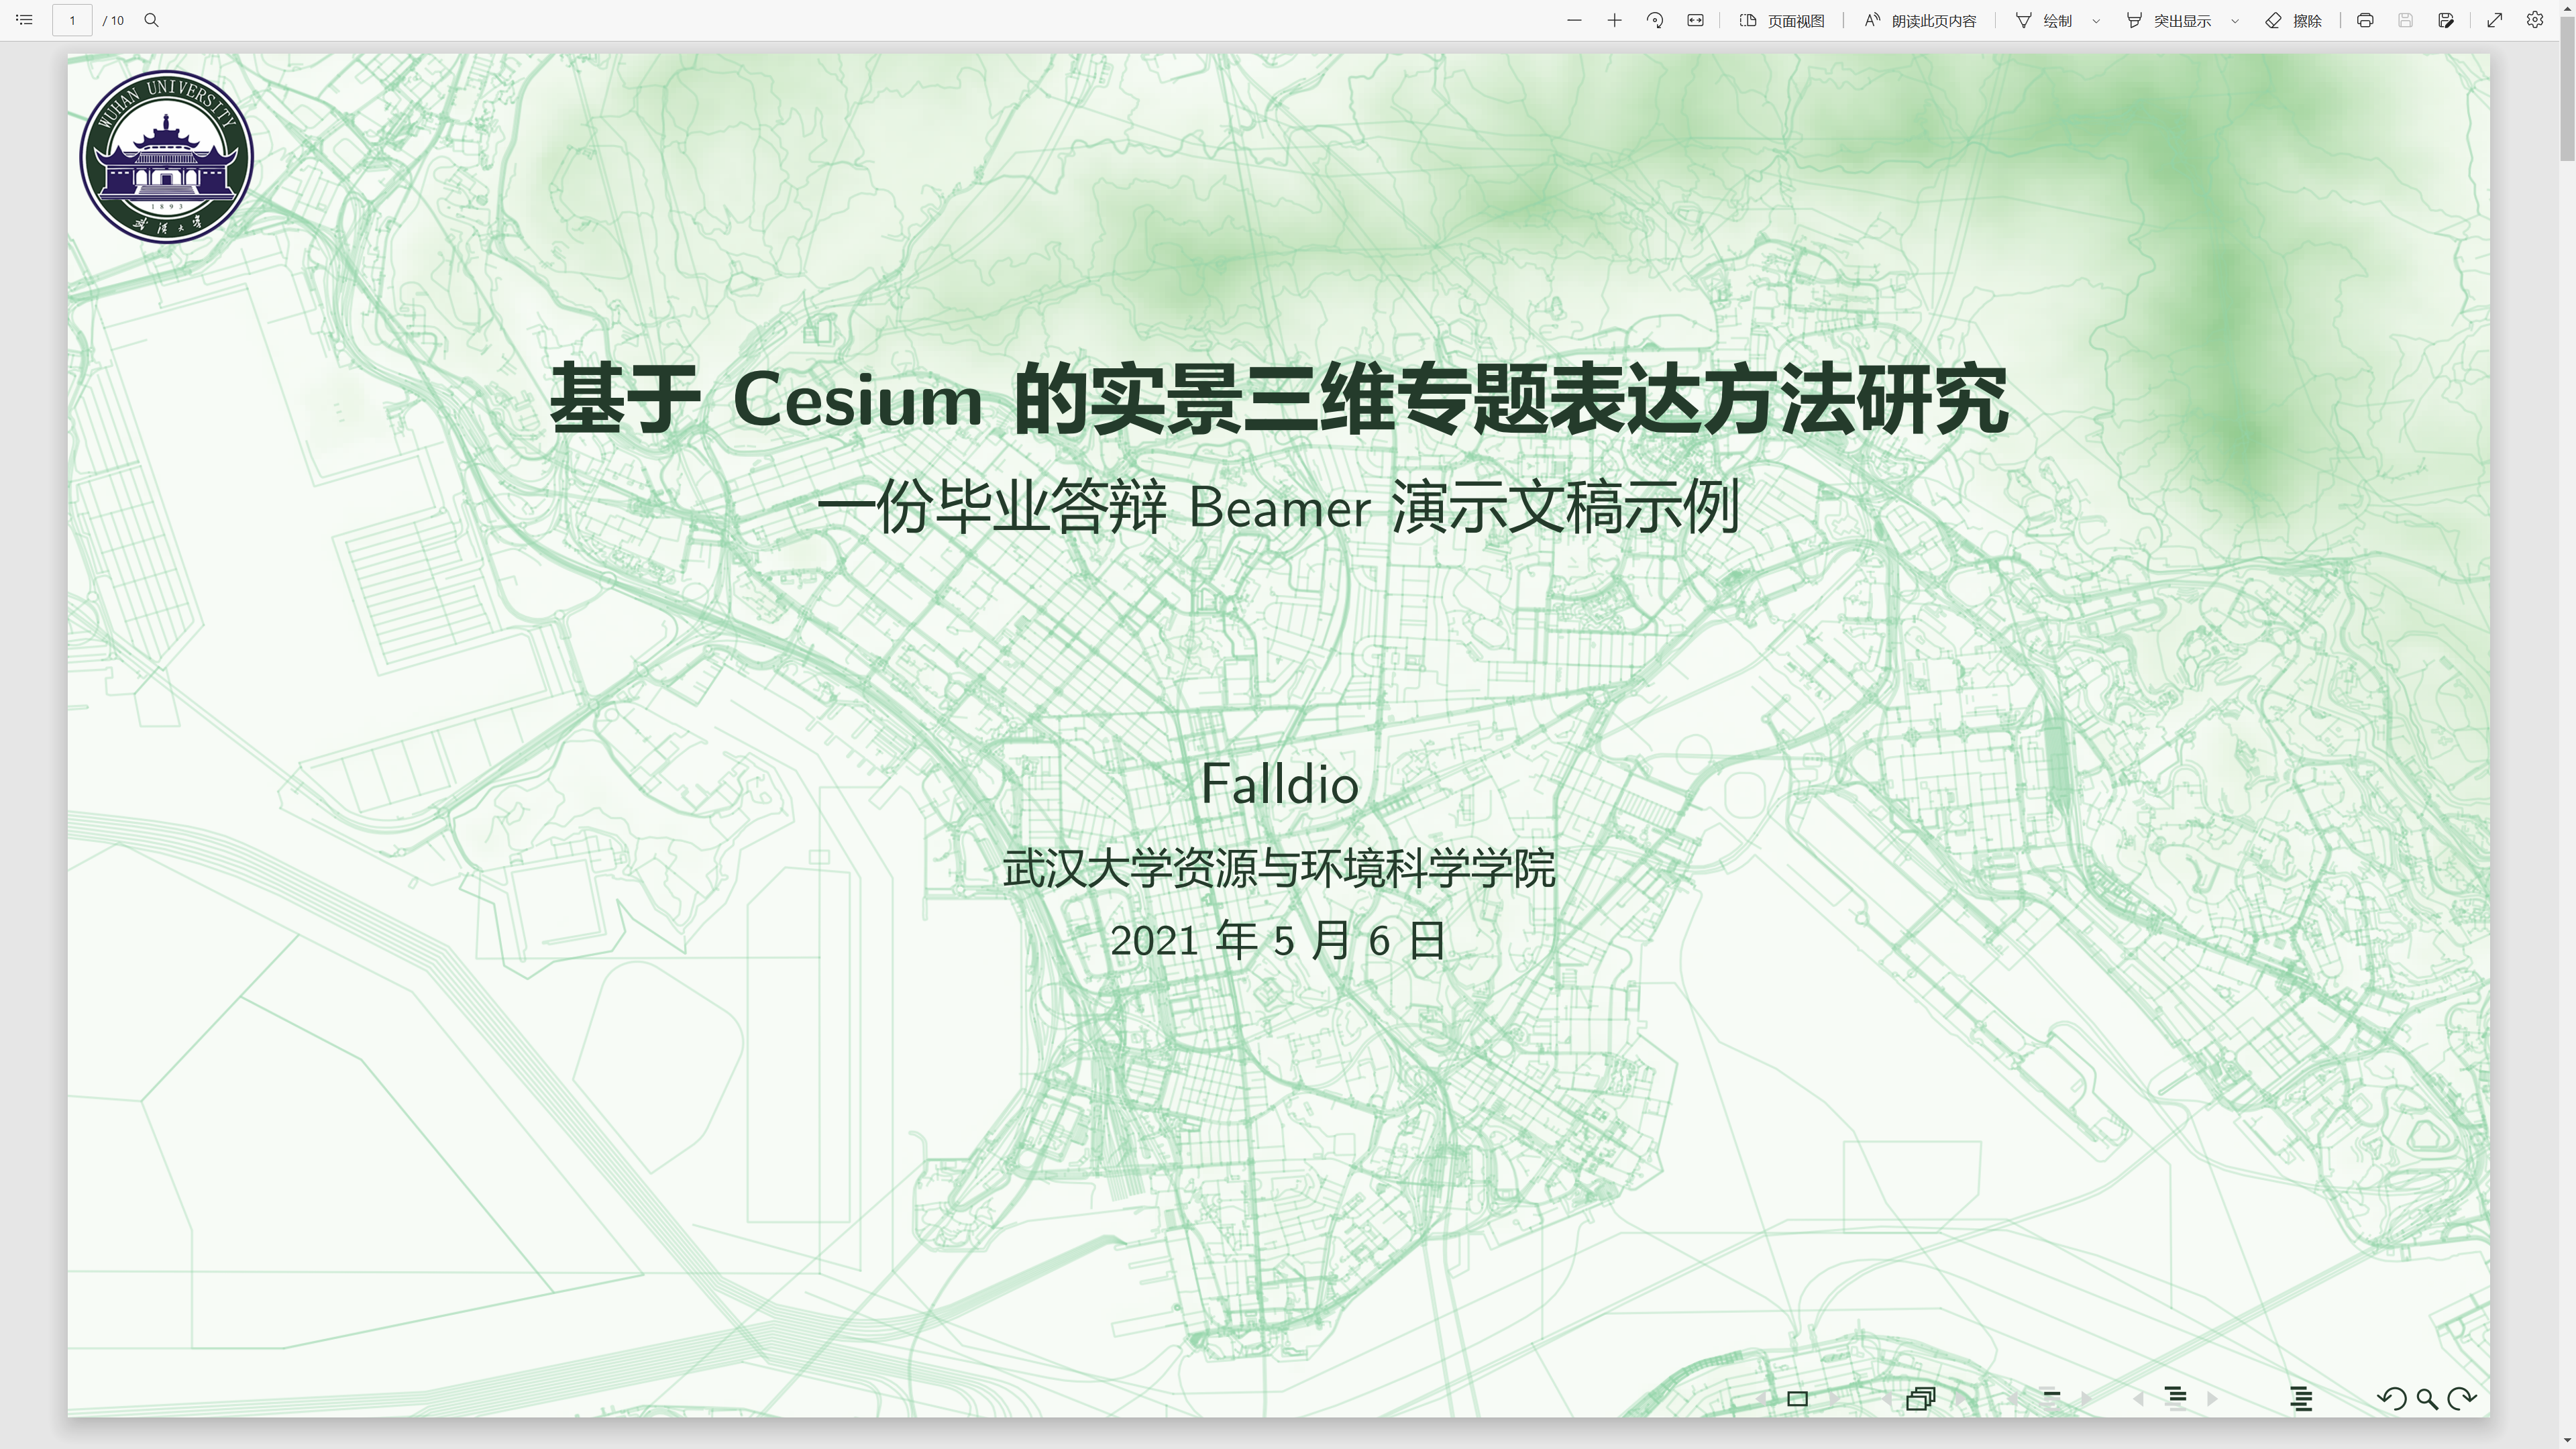Viewport: 2576px width, 1449px height.
Task: Enter full screen with the expand arrows icon
Action: (2495, 20)
